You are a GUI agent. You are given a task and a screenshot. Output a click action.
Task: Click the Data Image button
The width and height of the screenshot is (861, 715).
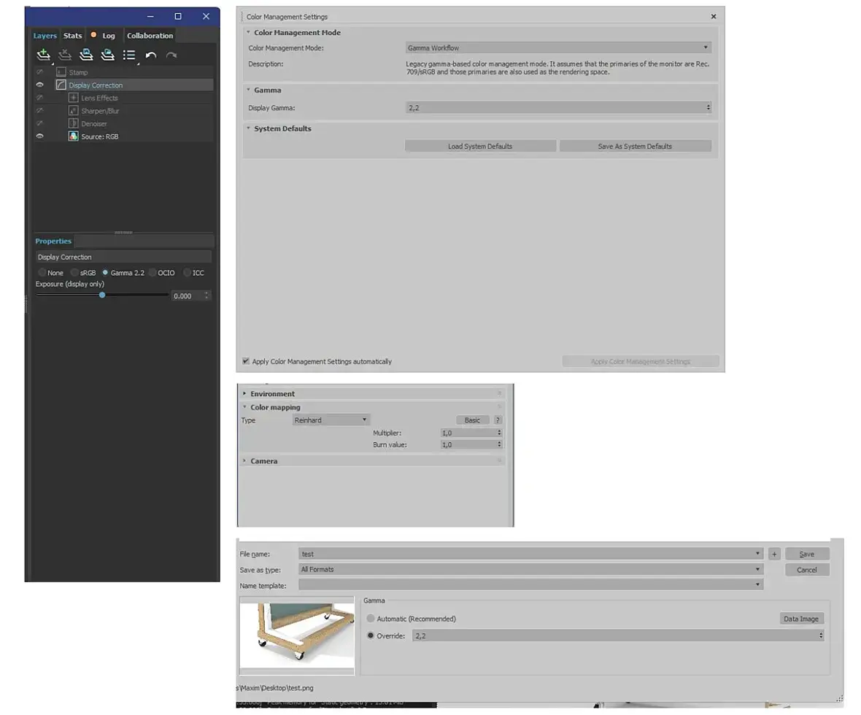pyautogui.click(x=801, y=619)
